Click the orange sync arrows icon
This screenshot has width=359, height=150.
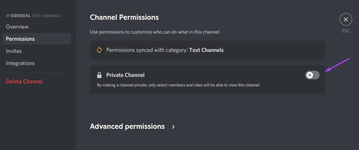click(99, 50)
